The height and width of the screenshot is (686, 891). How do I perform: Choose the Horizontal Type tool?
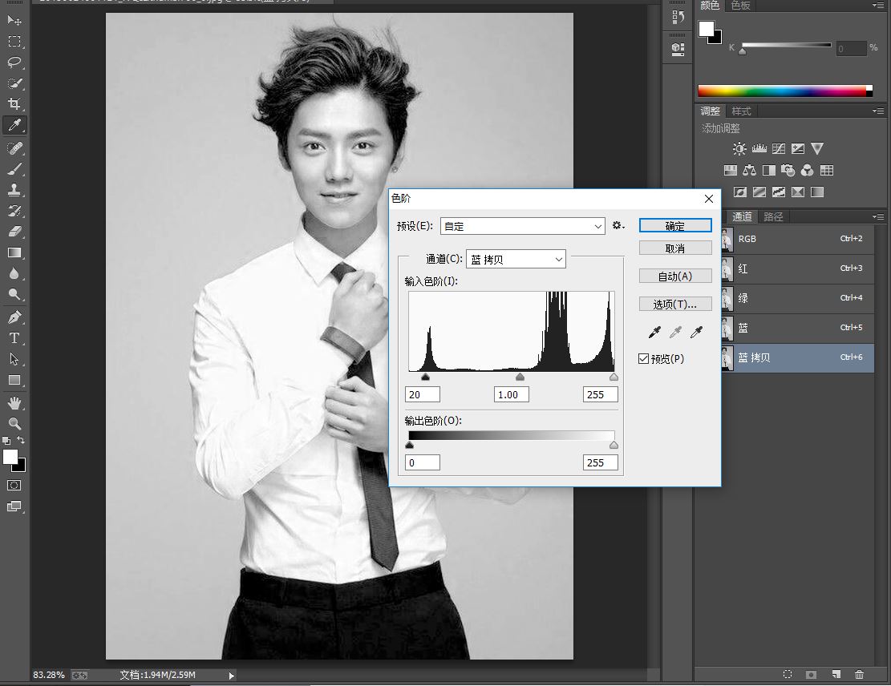pos(14,338)
